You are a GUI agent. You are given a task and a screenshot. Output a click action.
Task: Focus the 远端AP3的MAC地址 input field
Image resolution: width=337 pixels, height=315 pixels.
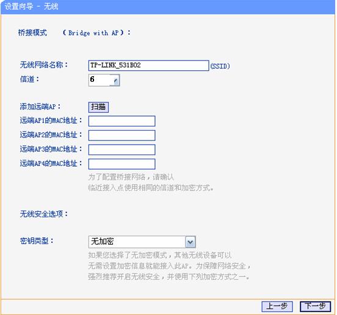(121, 150)
